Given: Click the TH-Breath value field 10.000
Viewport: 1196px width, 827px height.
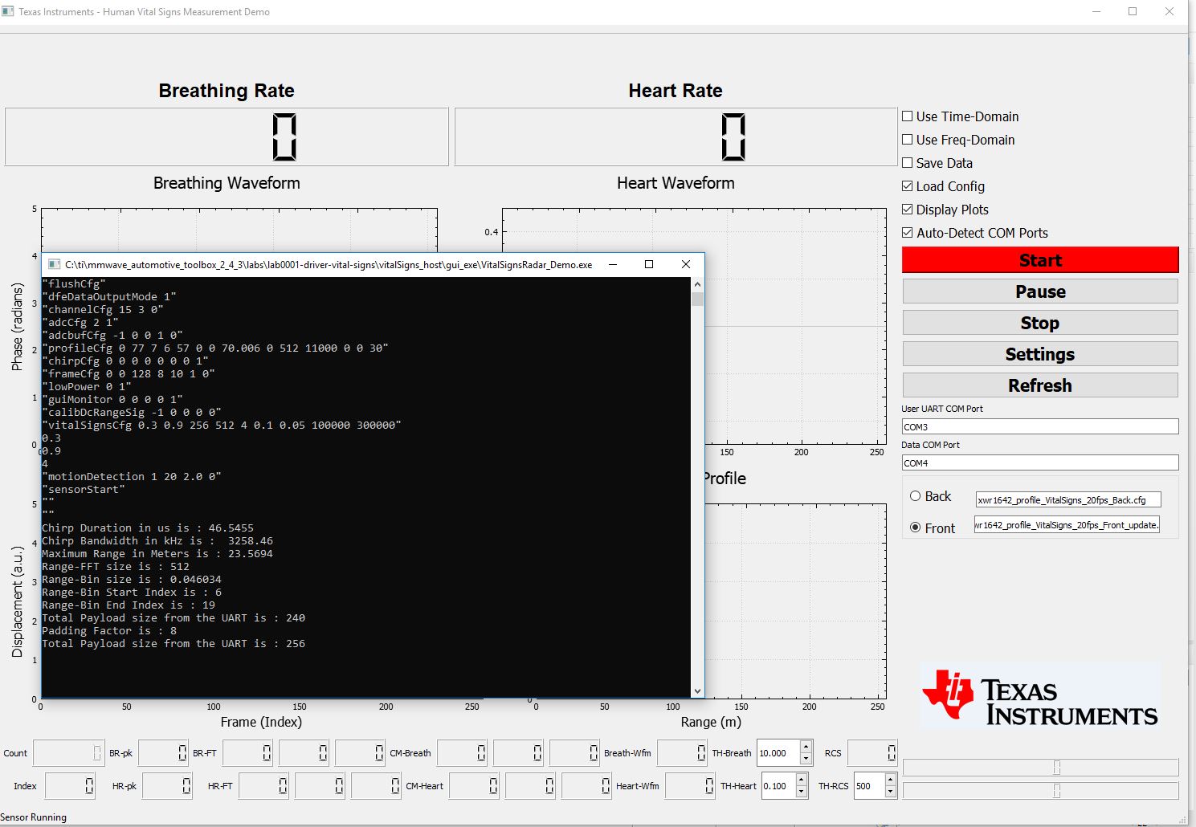Looking at the screenshot, I should coord(778,753).
